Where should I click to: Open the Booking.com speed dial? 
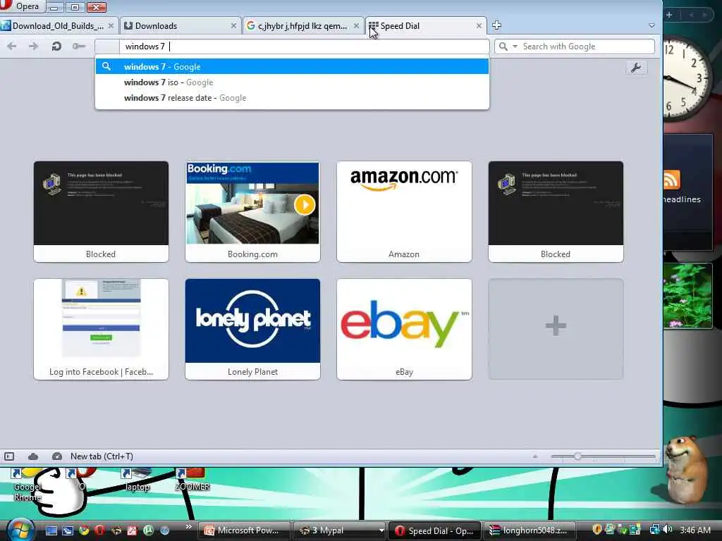252,211
